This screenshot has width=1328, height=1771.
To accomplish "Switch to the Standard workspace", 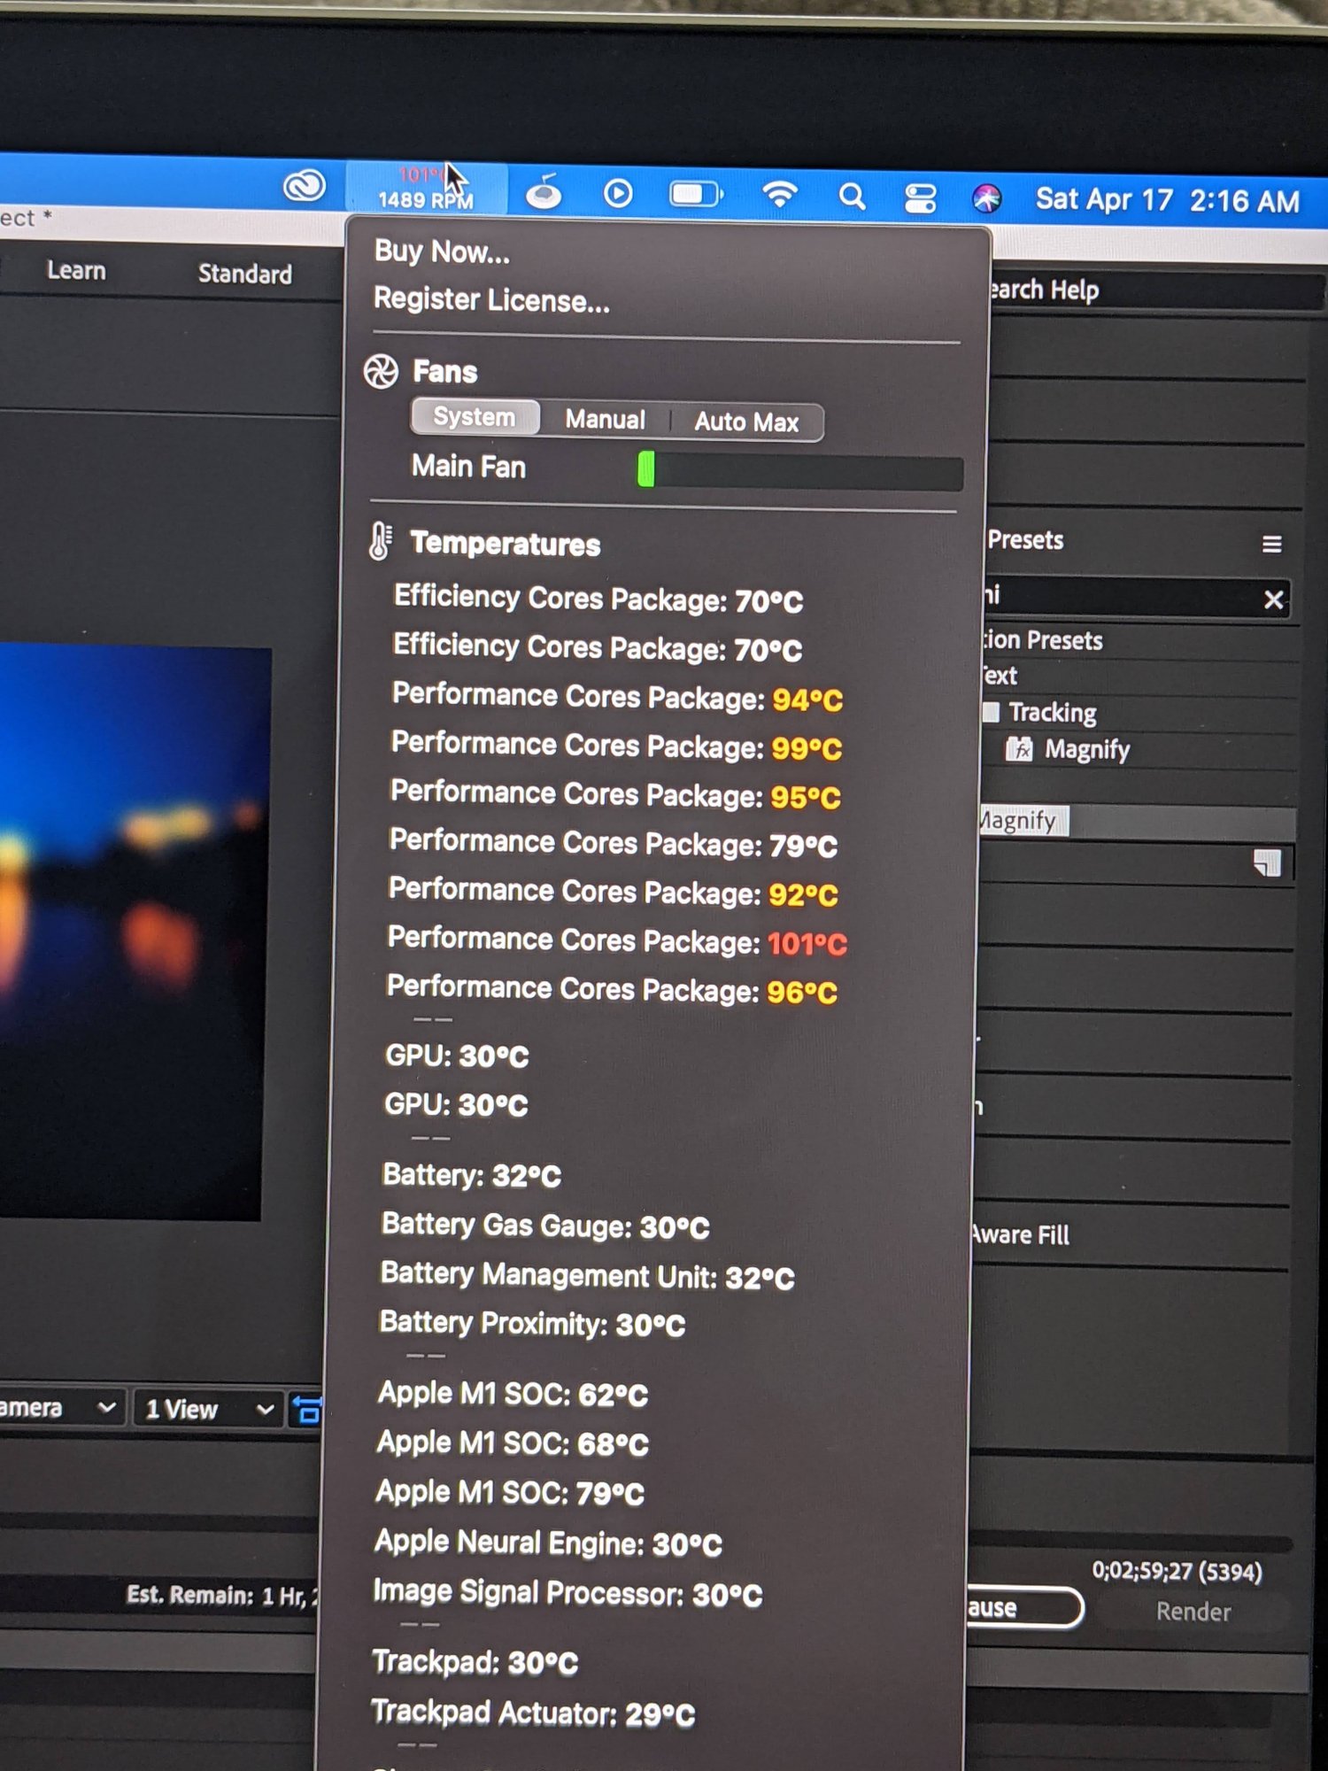I will pyautogui.click(x=244, y=274).
